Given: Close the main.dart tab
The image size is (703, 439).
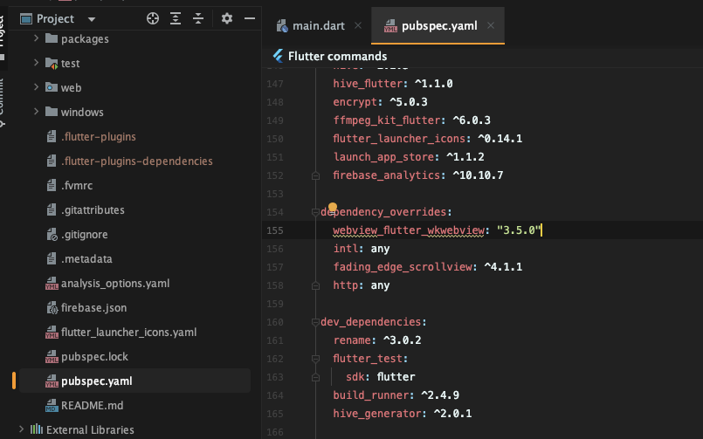Looking at the screenshot, I should click(x=358, y=25).
